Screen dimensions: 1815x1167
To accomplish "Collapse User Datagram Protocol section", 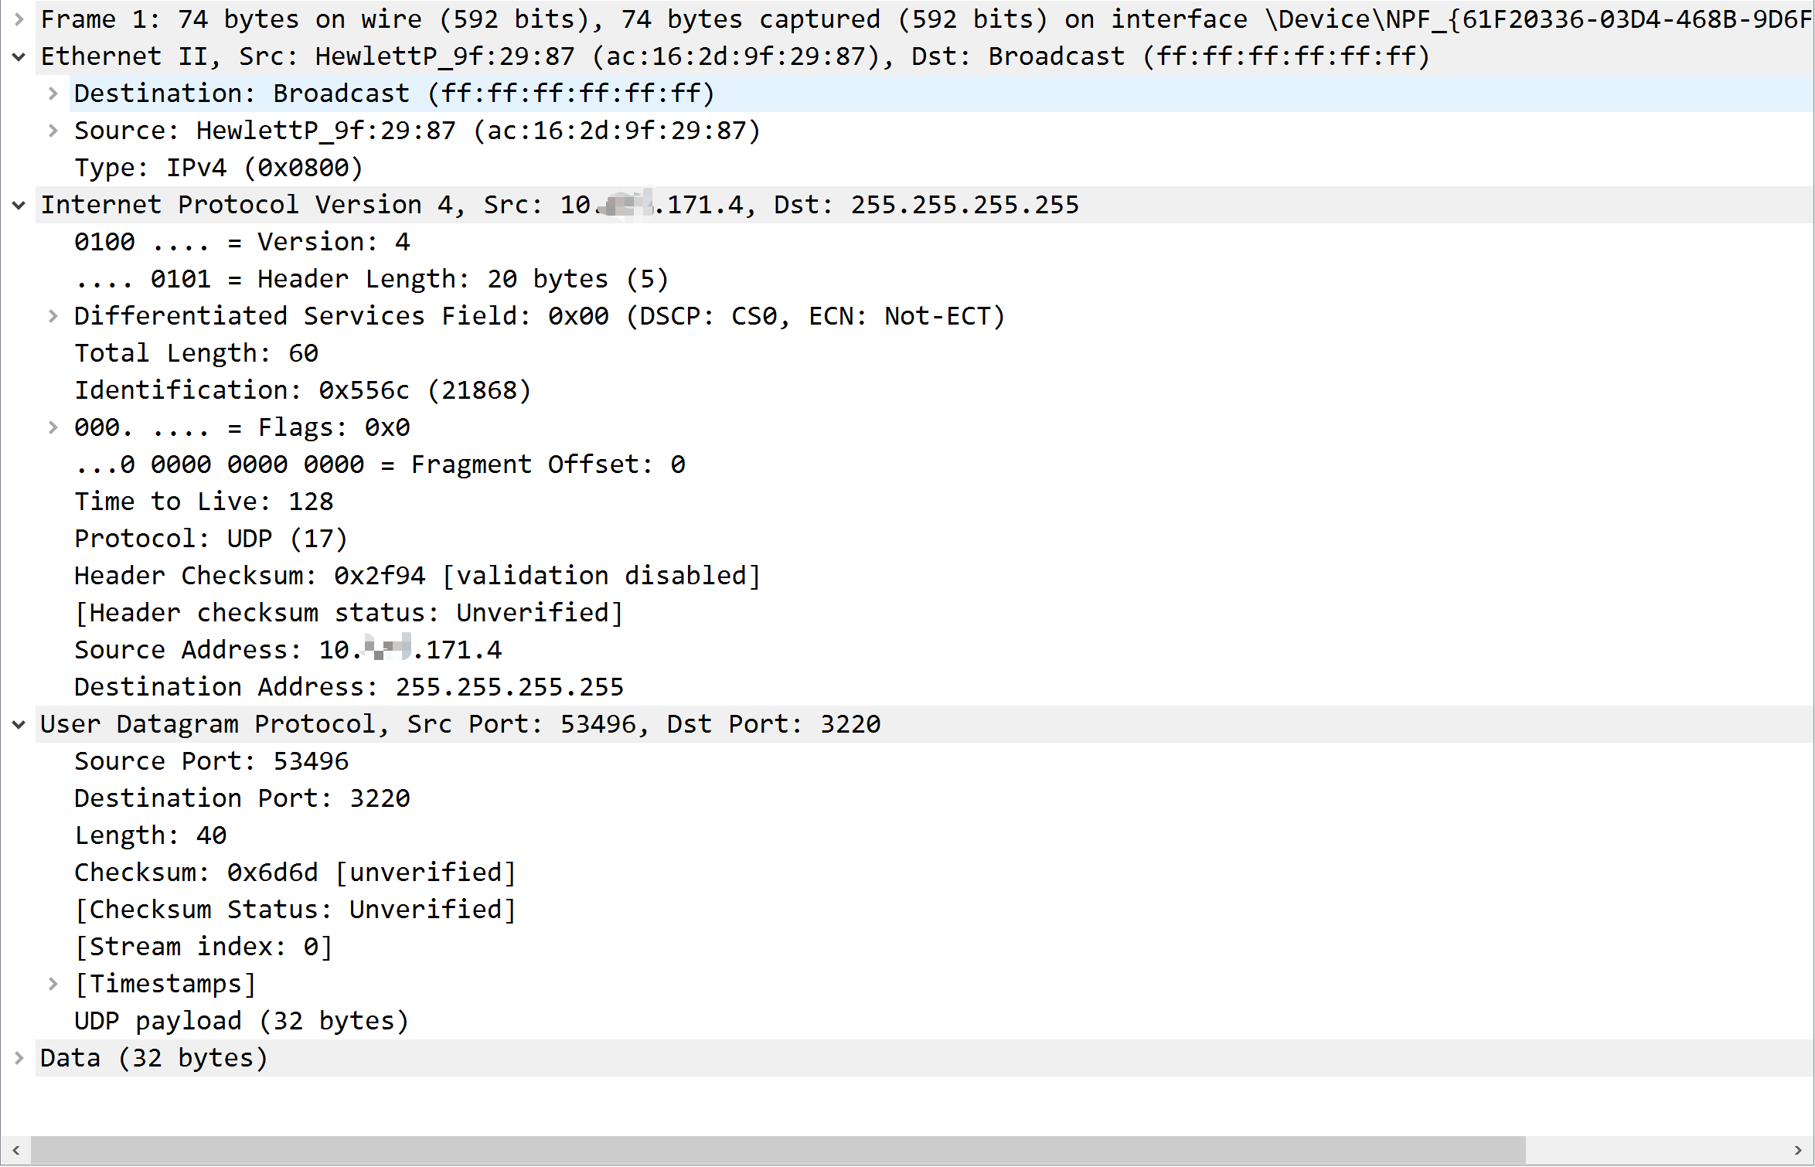I will tap(19, 724).
